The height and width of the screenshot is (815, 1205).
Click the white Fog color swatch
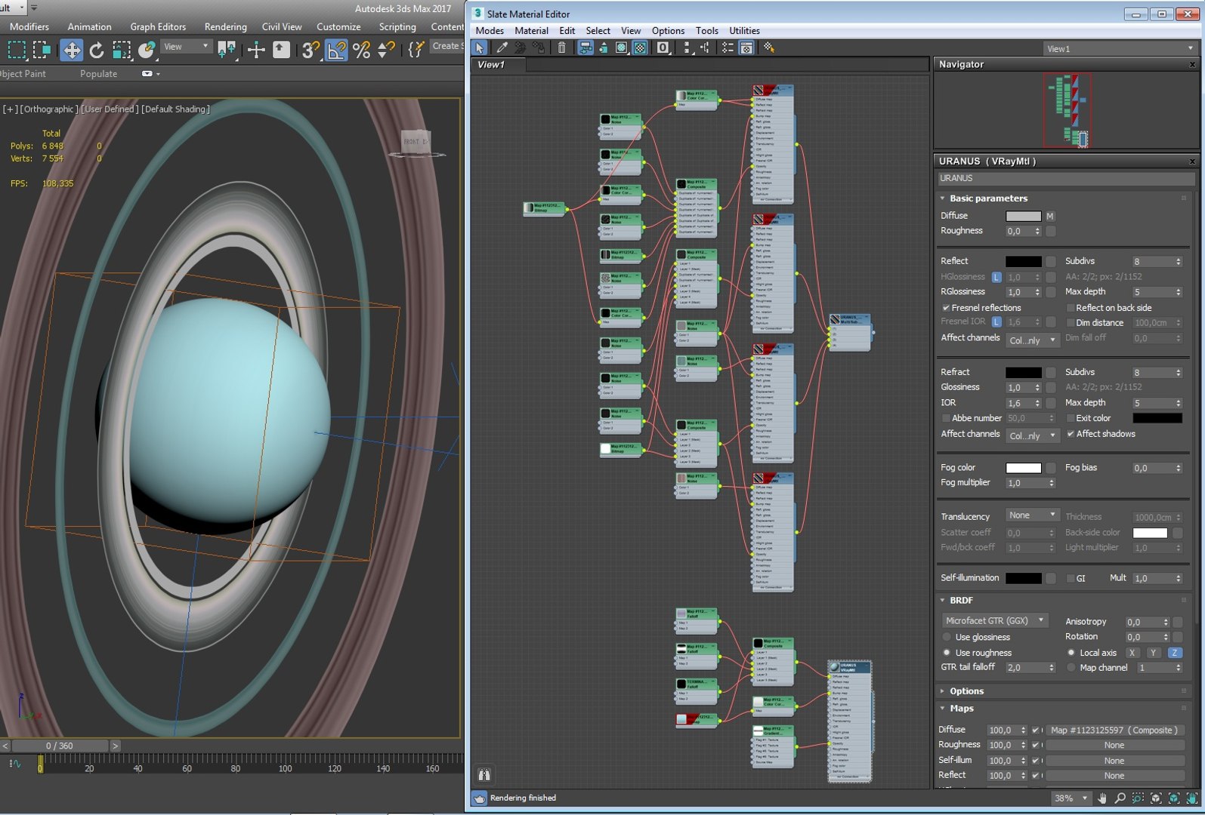[x=1023, y=468]
